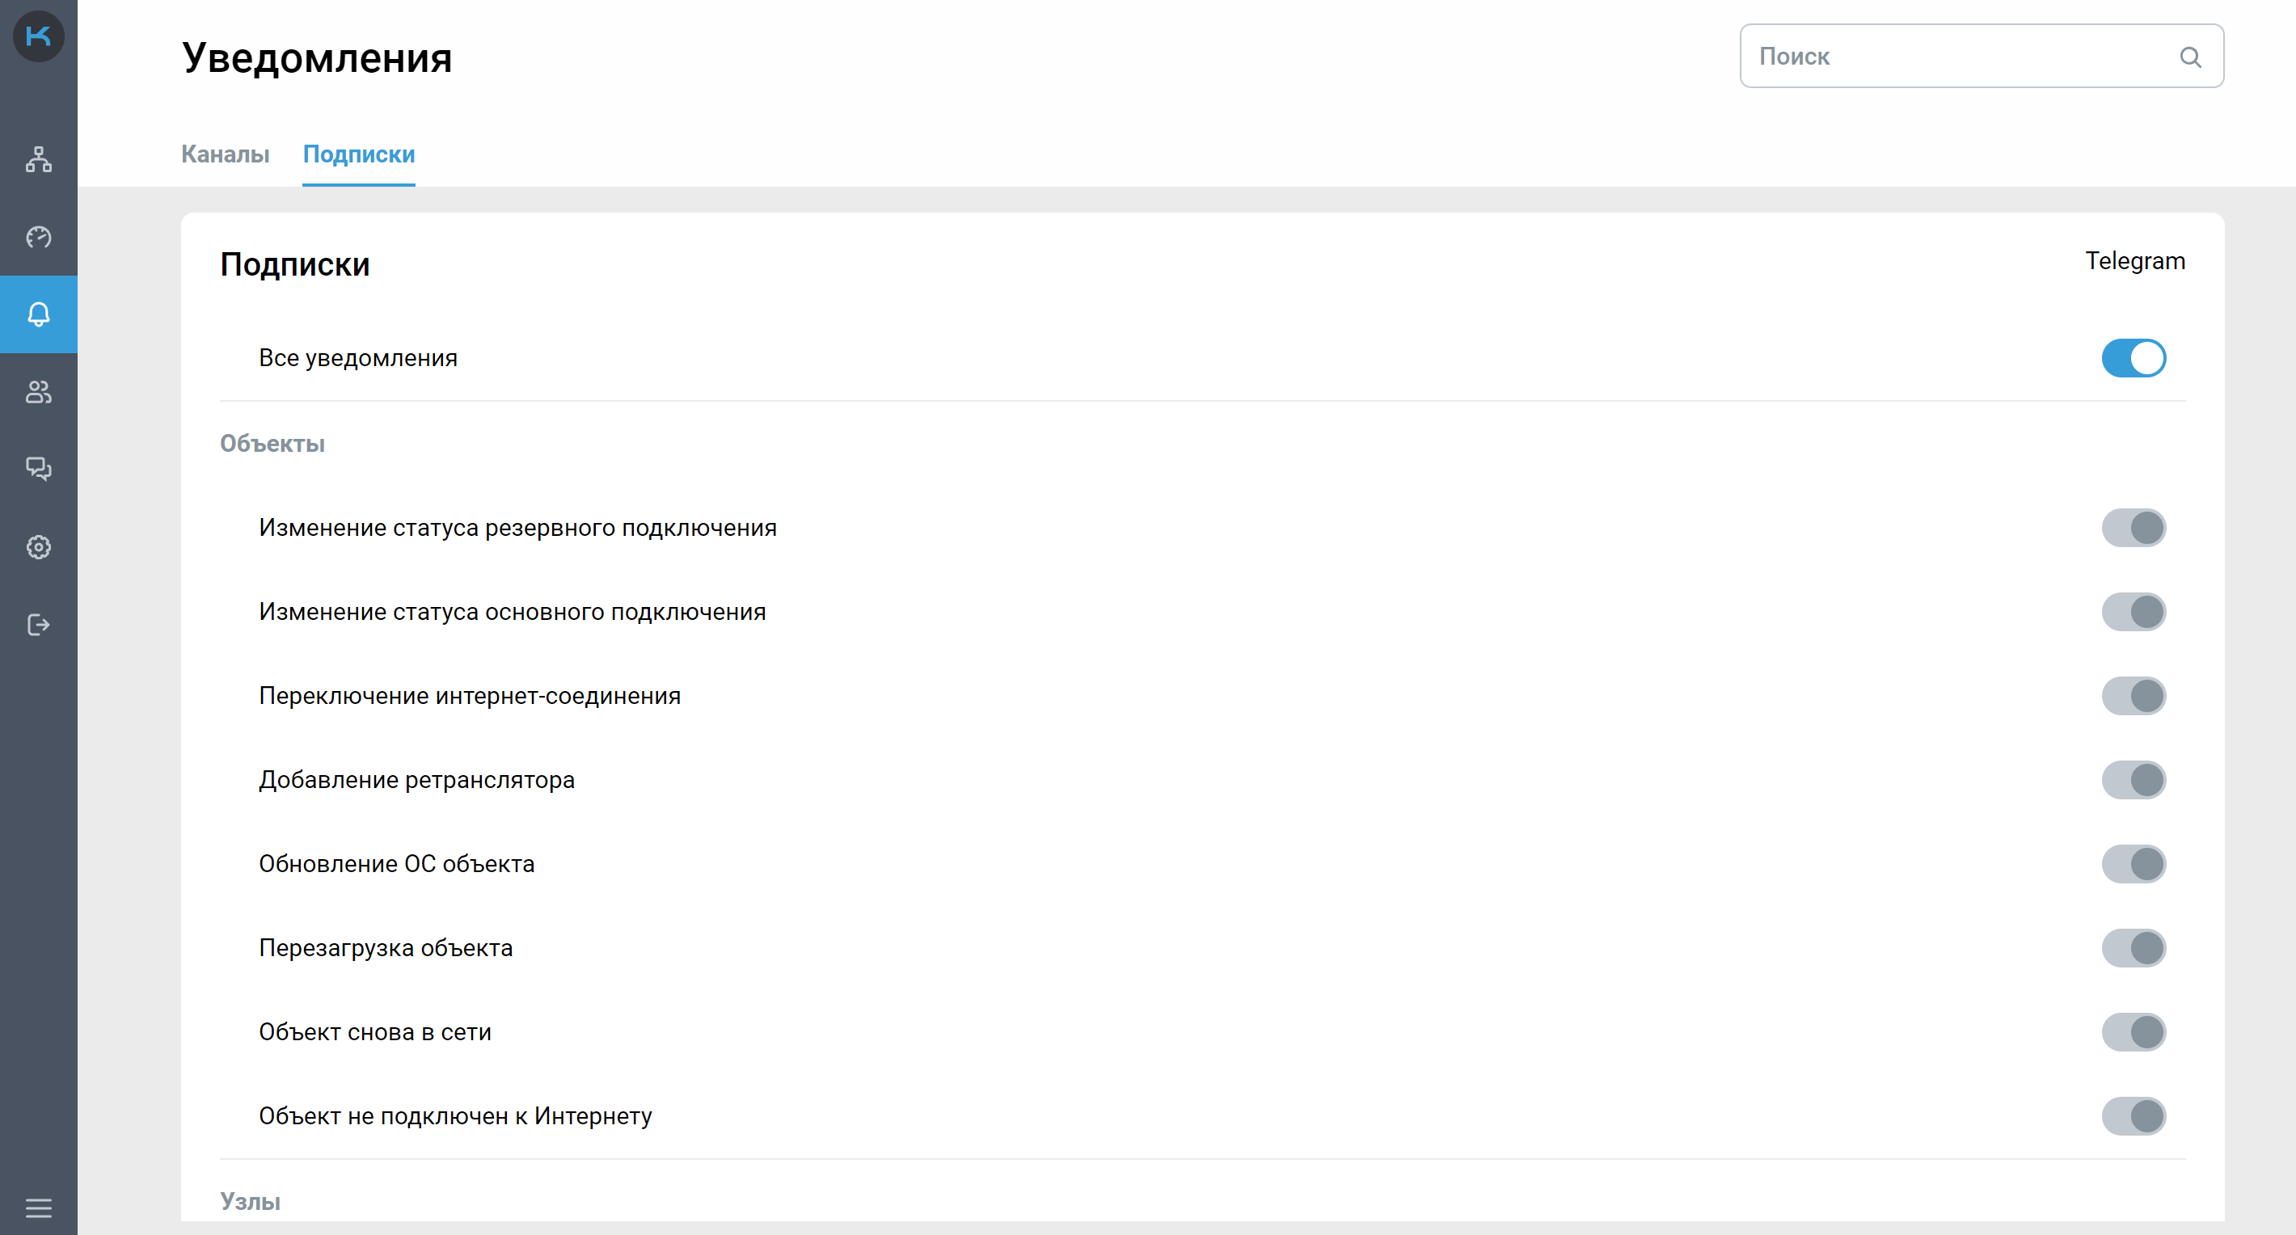The image size is (2296, 1235).
Task: Toggle 'Объект не подключен к Интернету' switch
Action: coord(2133,1115)
